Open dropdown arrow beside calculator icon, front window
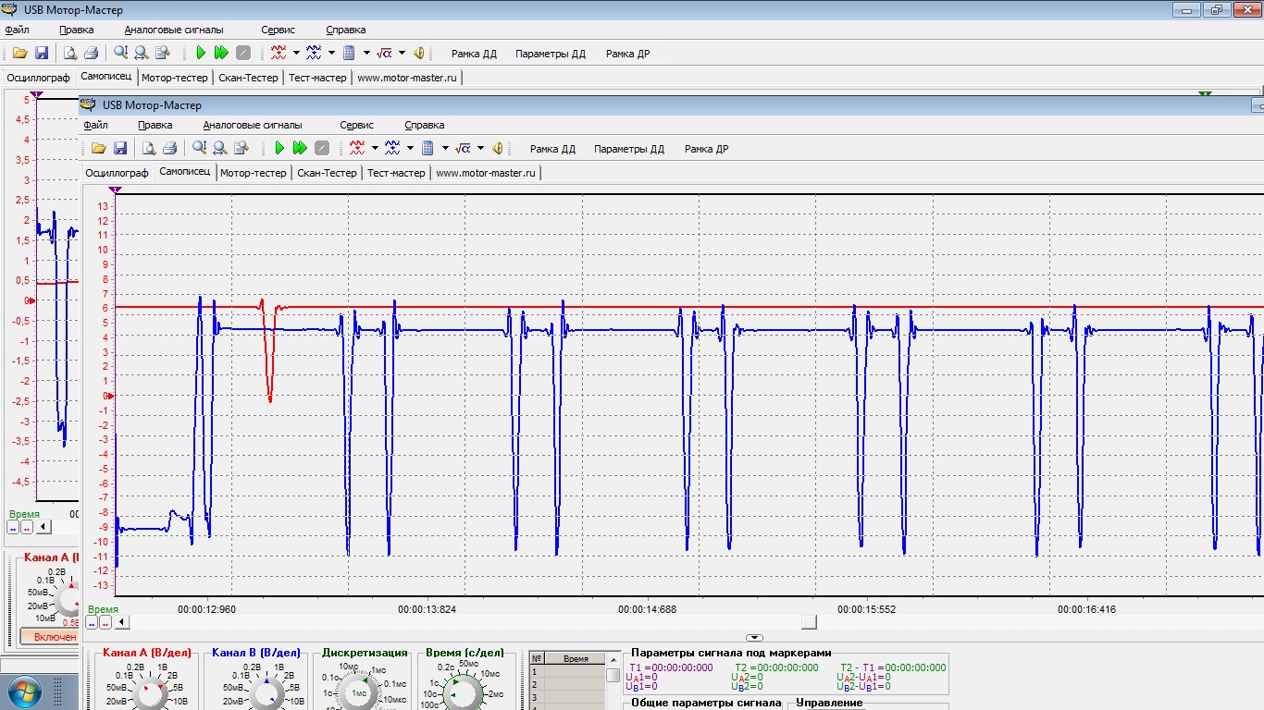 (x=445, y=148)
